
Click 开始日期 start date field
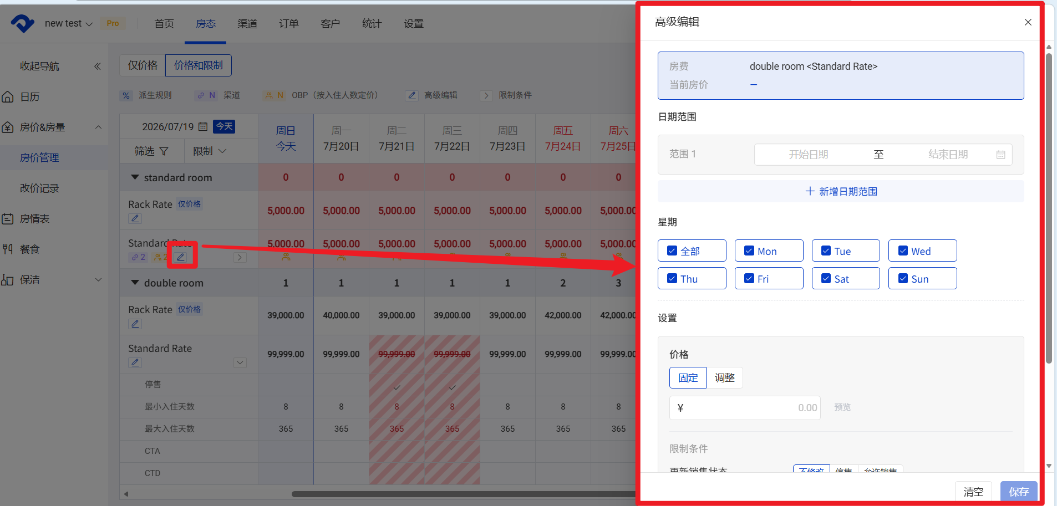point(809,155)
